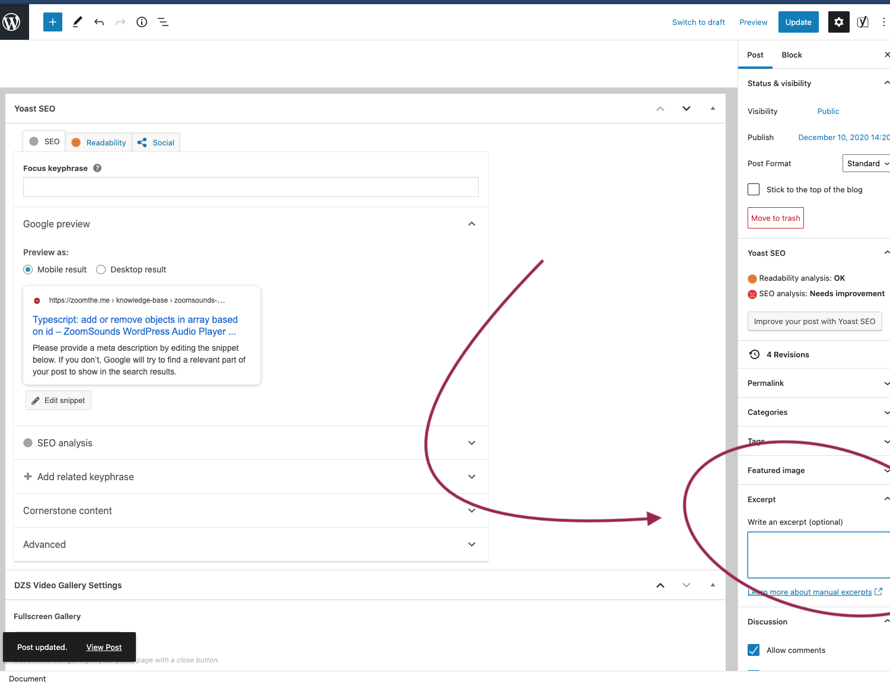Click the Readability analysis: OK line
This screenshot has height=682, width=890.
(796, 278)
